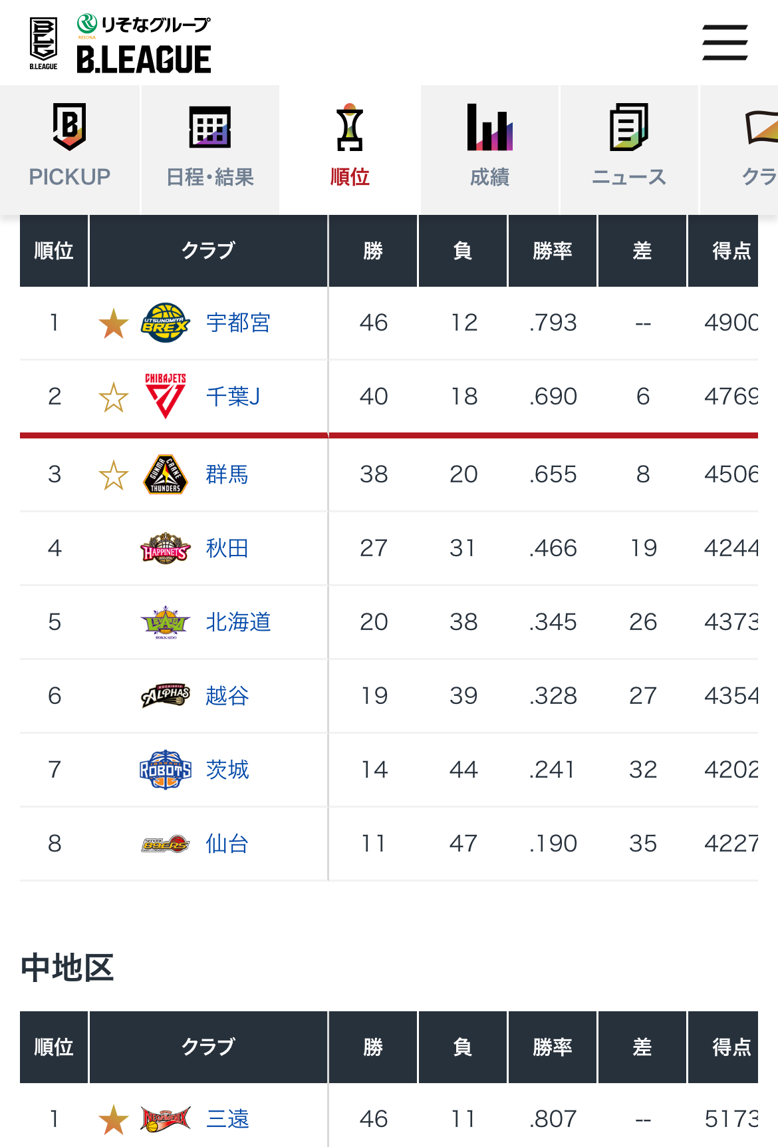Click the filled star beside 宇都宮
The height and width of the screenshot is (1147, 778).
click(114, 323)
